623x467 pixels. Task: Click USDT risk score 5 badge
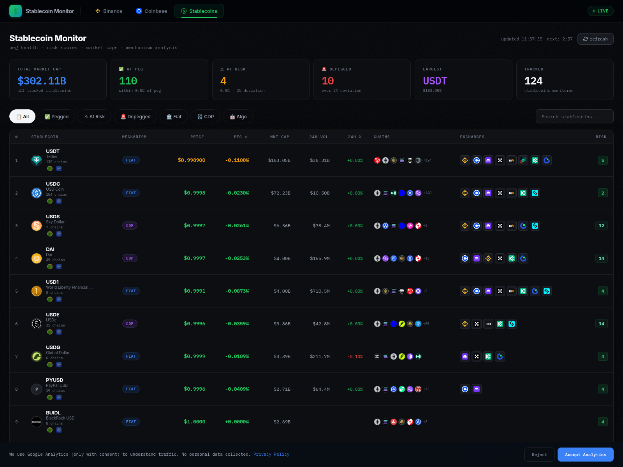(x=603, y=160)
